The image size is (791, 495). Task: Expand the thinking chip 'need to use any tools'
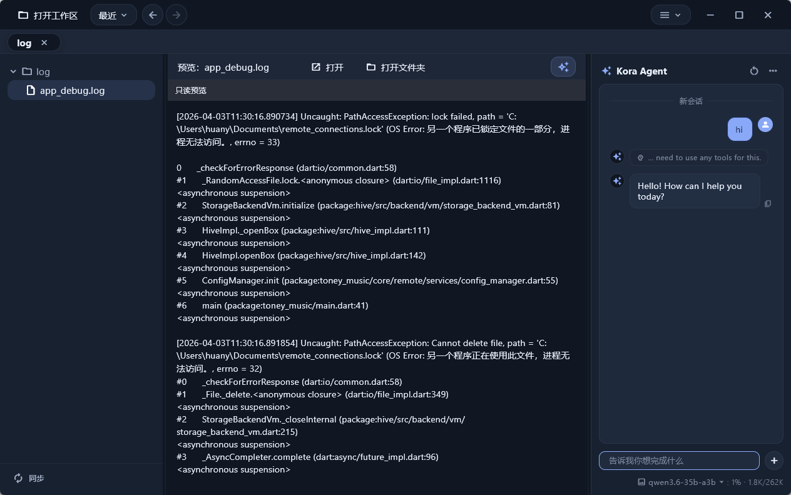[x=699, y=158]
